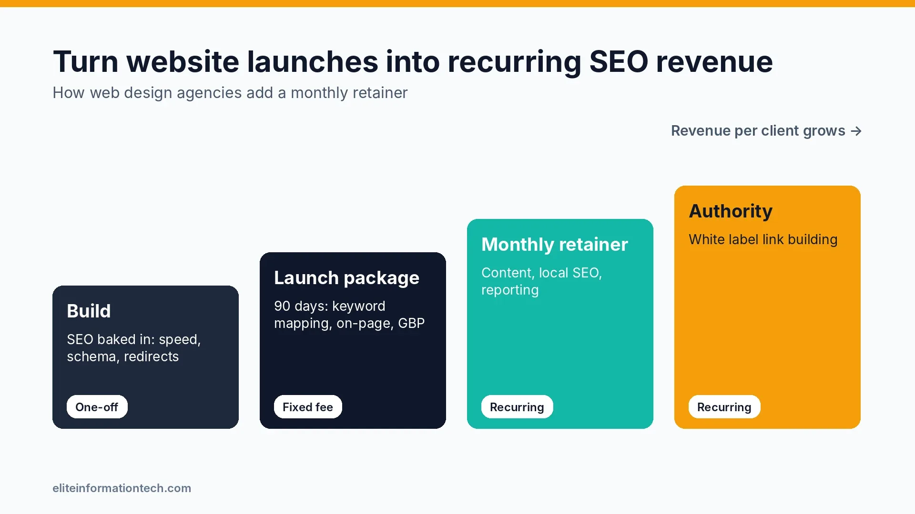This screenshot has height=514, width=915.
Task: Select the Build card heading
Action: (x=89, y=311)
